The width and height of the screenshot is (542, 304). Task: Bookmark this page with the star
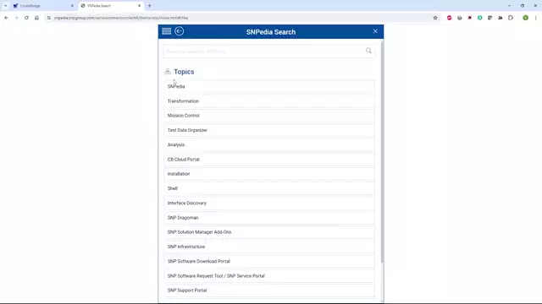[435, 18]
